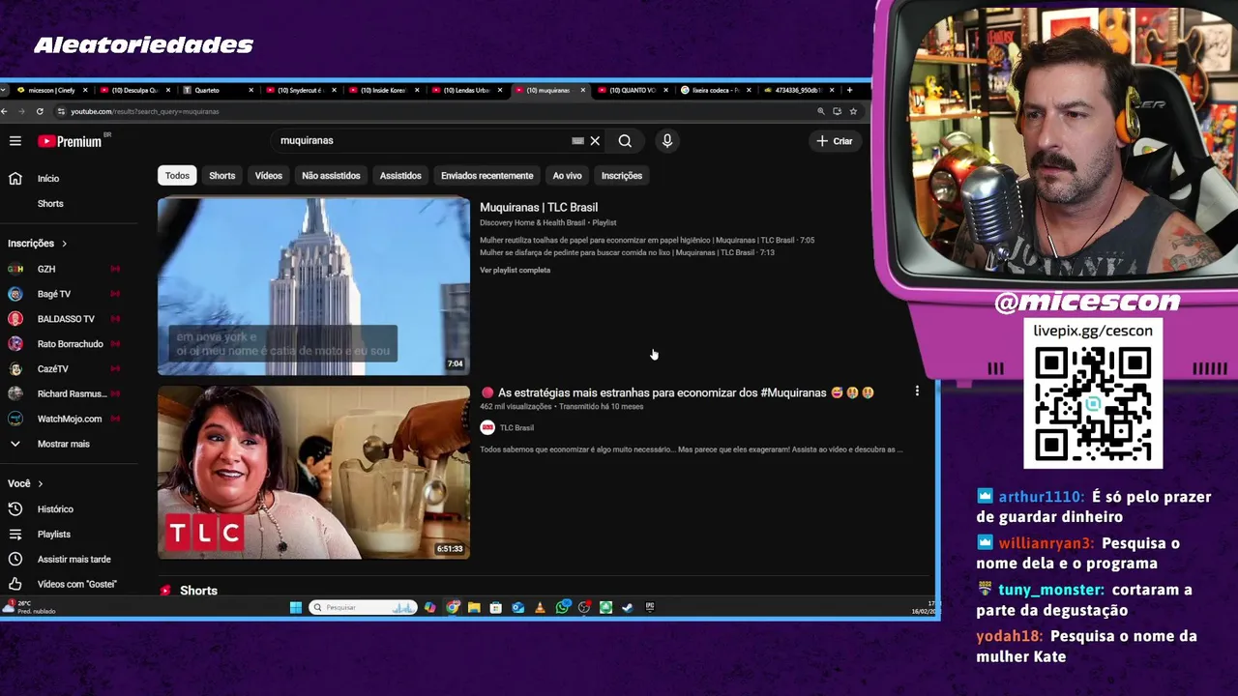
Task: Select the Vídeos filter chip
Action: click(x=268, y=176)
